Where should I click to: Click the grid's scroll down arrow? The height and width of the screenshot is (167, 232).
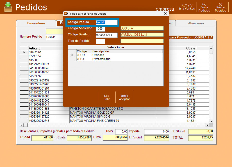[x=211, y=121]
